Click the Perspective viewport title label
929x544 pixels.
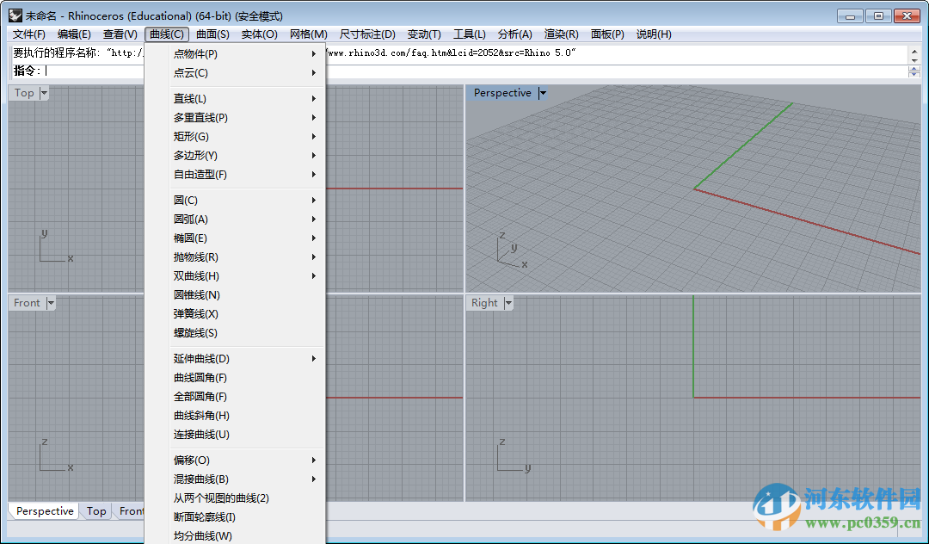(502, 93)
